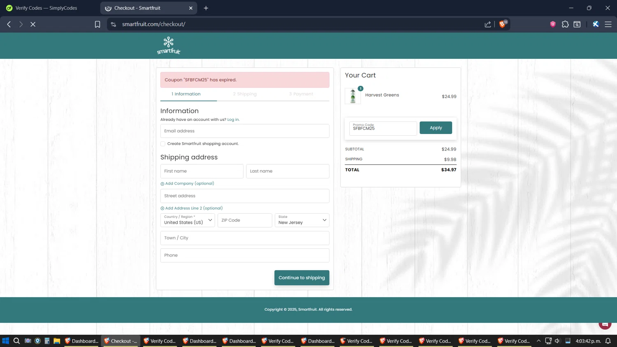This screenshot has height=347, width=617.
Task: Click the Harvest Greens product name
Action: pyautogui.click(x=382, y=95)
